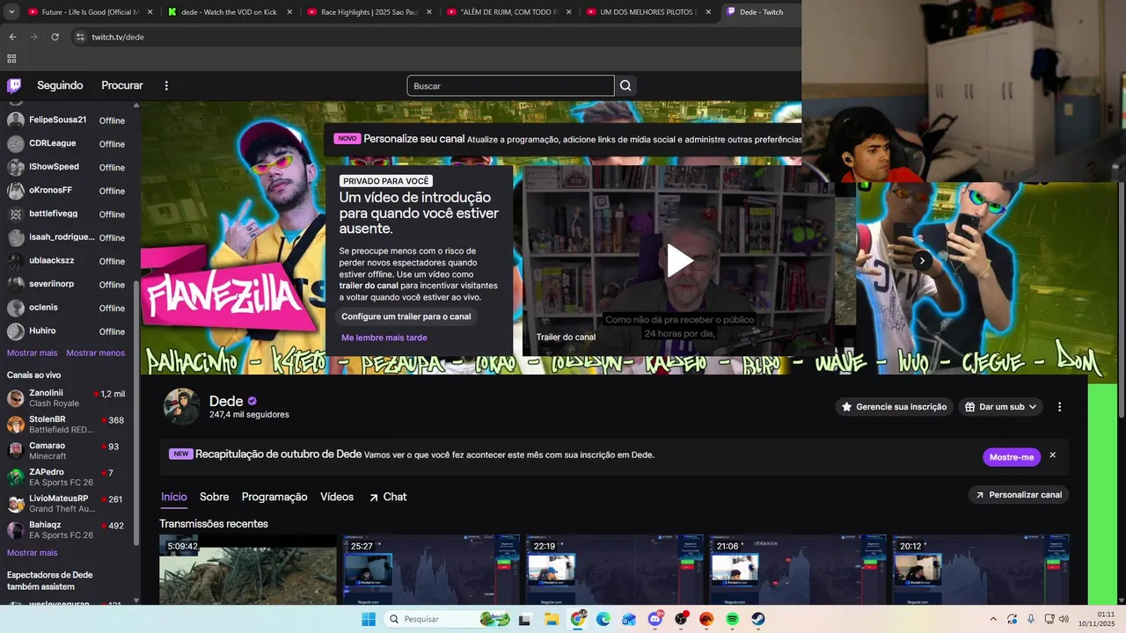Click Me lembre mais tarde link
Screen dimensions: 1126x633
[384, 338]
